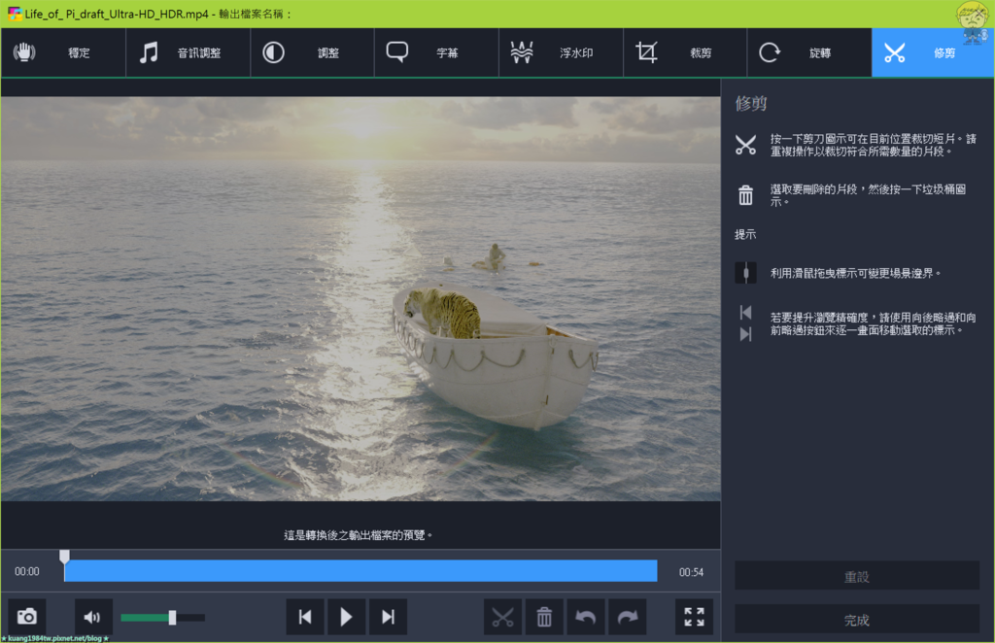Screen dimensions: 995x643
Task: Click the preview notice text 這是轉換後之輸出檔案的預覽
Action: click(x=358, y=535)
